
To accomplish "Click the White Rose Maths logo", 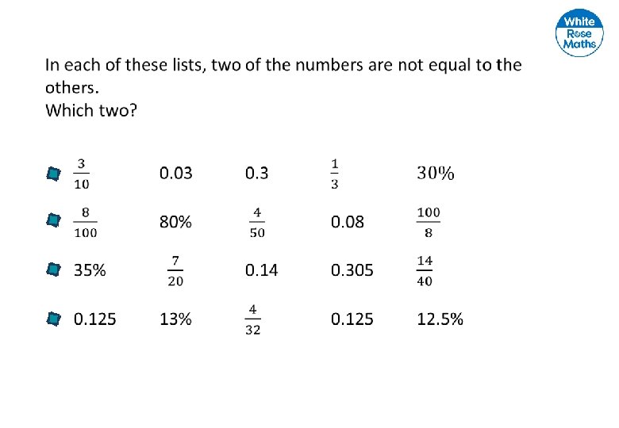I will (x=579, y=32).
